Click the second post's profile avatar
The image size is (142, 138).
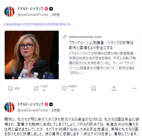pos(9,107)
